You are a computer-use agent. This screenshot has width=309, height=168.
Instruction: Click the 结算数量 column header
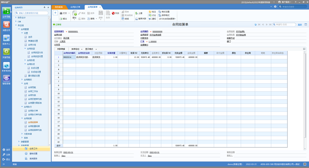point(111,53)
